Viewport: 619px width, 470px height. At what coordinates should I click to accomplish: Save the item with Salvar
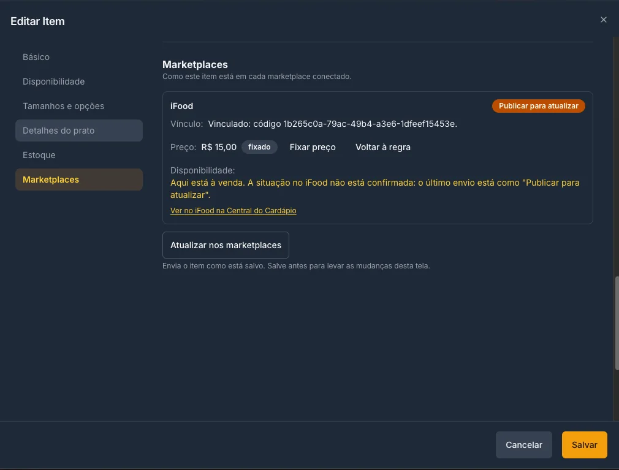click(584, 445)
